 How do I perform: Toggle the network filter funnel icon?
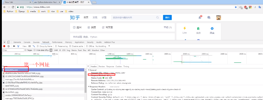pyautogui.click(x=18, y=46)
